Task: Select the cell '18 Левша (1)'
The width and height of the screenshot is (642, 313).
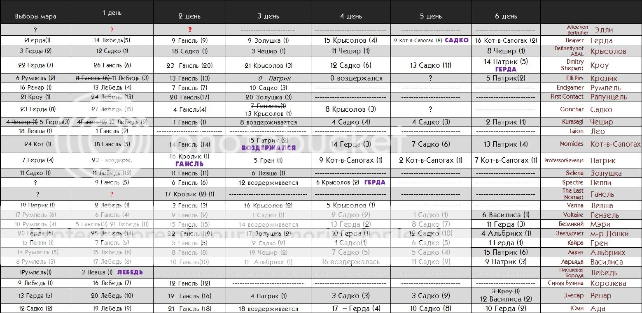Action: pos(35,131)
